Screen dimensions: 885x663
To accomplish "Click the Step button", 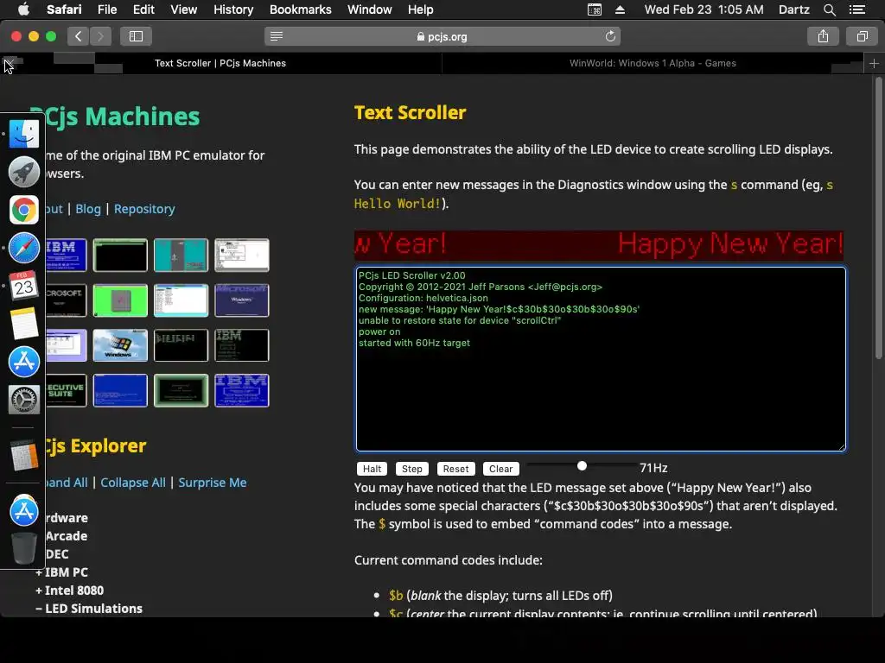I will click(412, 469).
